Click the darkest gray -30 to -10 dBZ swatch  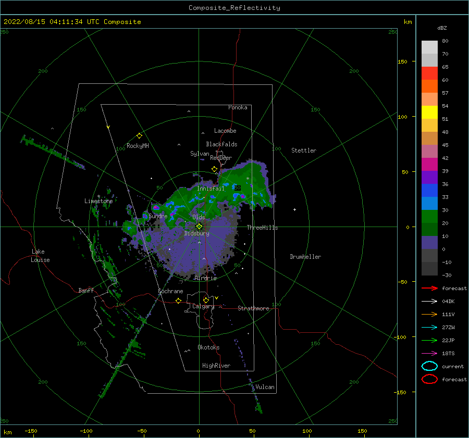[429, 269]
